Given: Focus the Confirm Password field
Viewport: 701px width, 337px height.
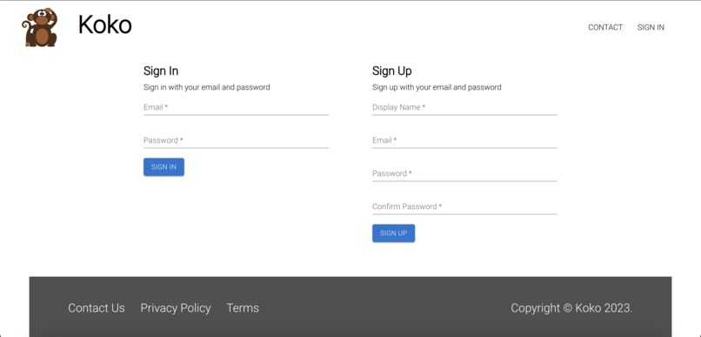Looking at the screenshot, I should pyautogui.click(x=464, y=207).
